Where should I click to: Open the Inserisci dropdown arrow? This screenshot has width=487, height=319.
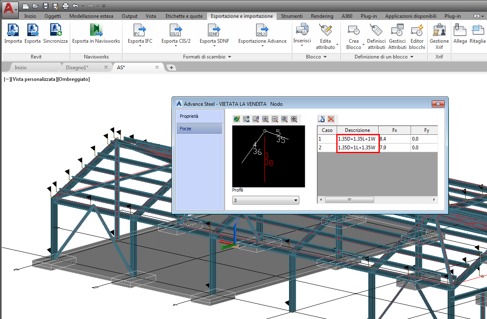[302, 46]
